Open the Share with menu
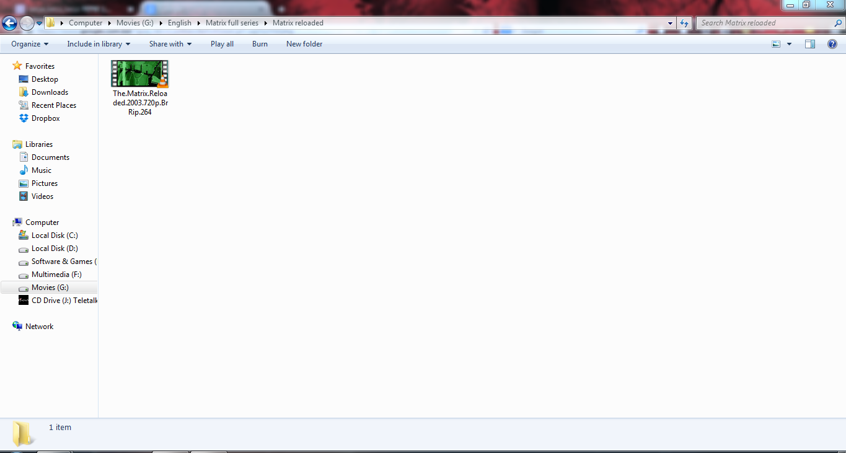 tap(170, 44)
